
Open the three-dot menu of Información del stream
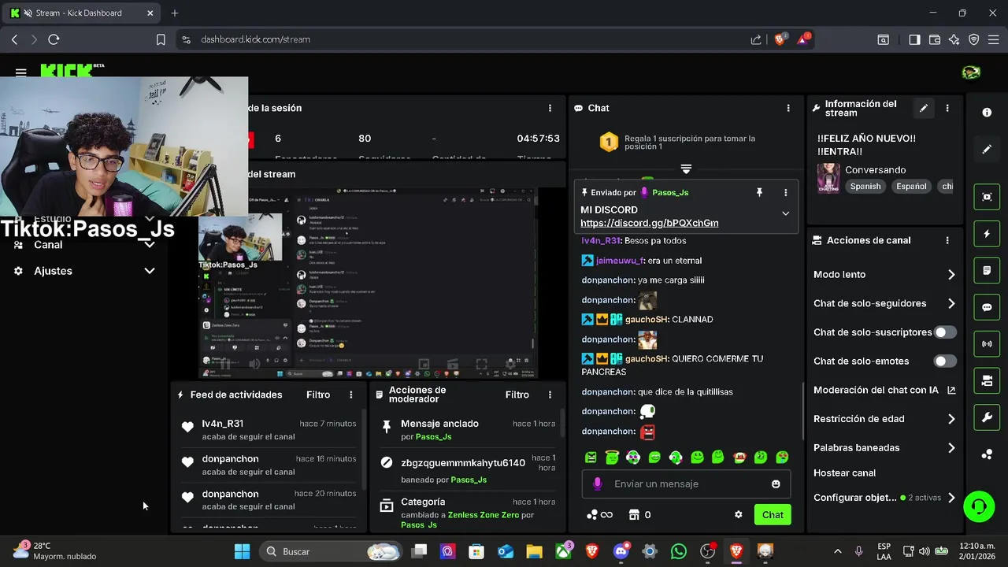tap(947, 108)
